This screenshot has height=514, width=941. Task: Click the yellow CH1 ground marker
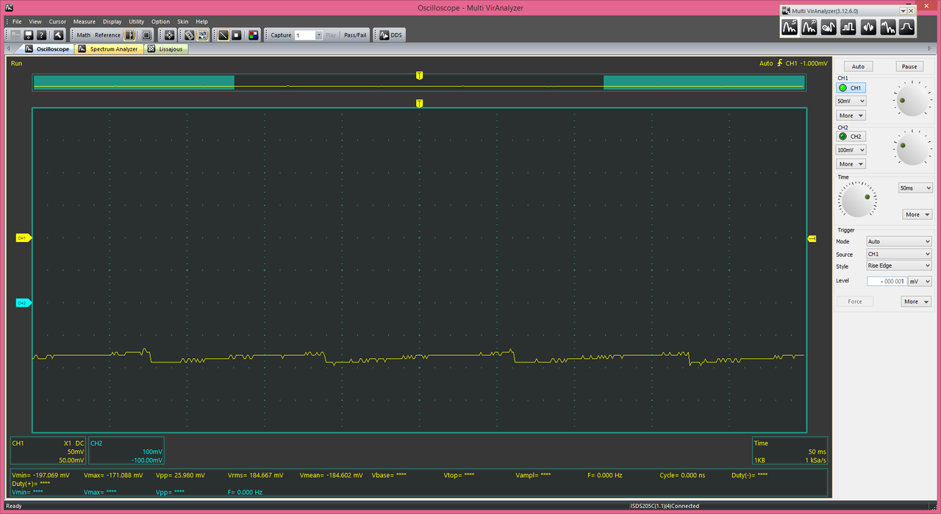[x=24, y=238]
